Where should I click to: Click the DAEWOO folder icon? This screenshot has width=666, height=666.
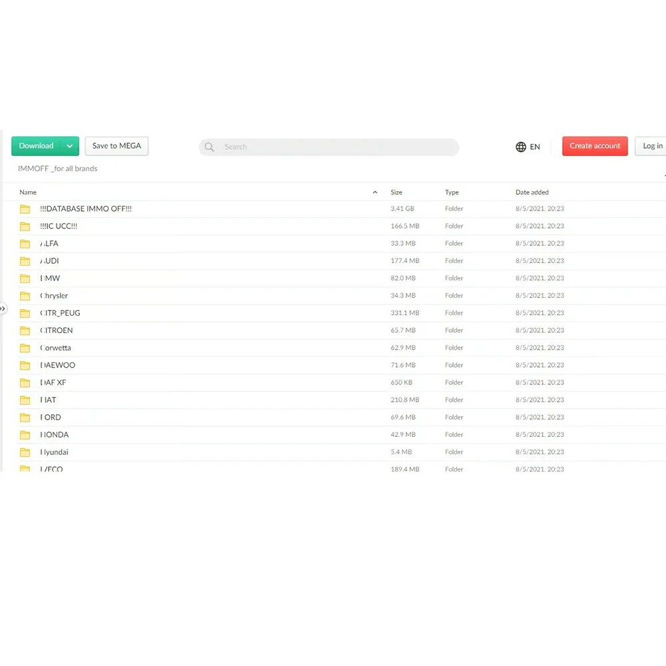click(25, 366)
